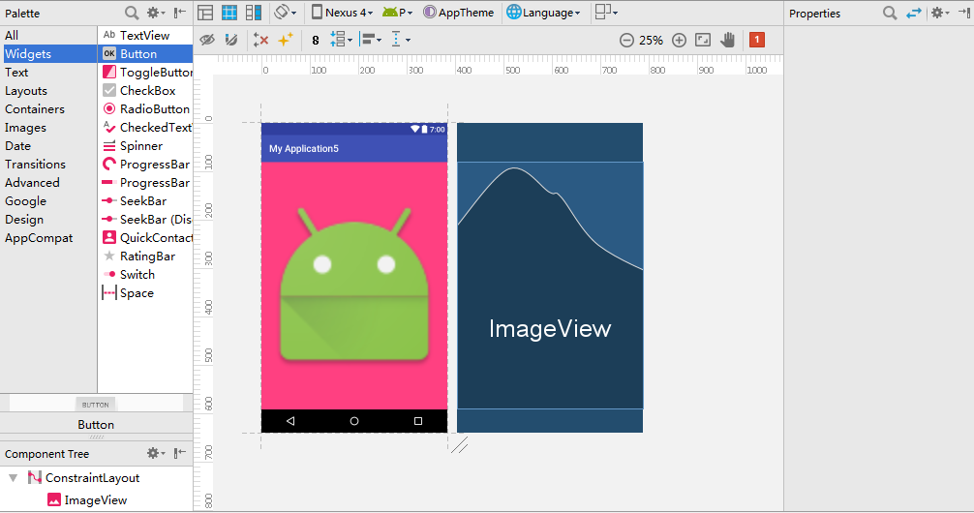This screenshot has height=513, width=974.
Task: Open the orientation dropdown in editor
Action: tap(285, 13)
